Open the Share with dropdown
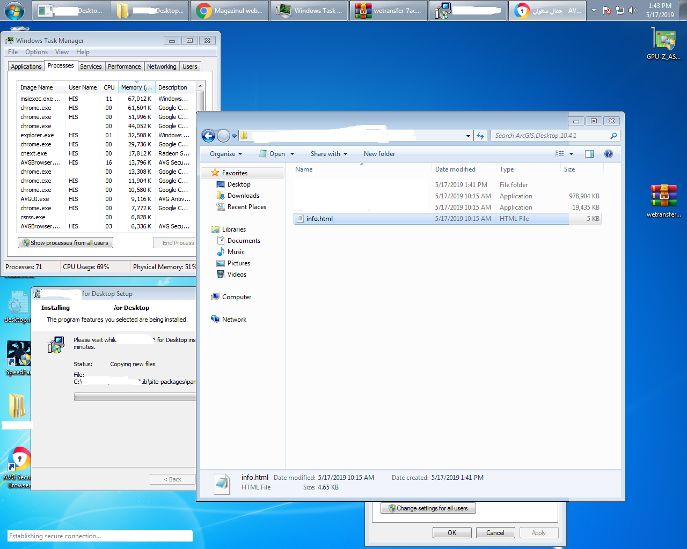 (x=328, y=154)
